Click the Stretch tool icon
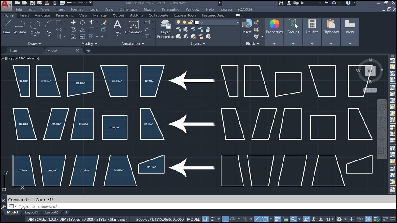The image size is (397, 223). coord(73,37)
